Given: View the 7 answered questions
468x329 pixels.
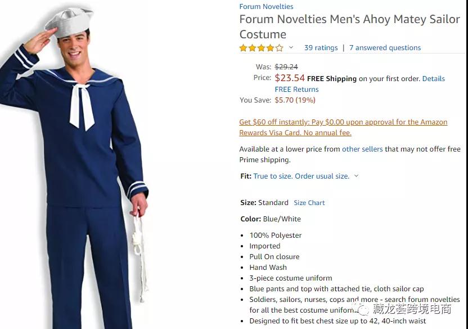Looking at the screenshot, I should (x=385, y=48).
